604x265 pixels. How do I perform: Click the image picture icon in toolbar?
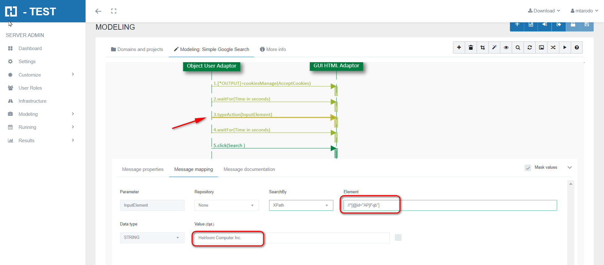tap(541, 48)
